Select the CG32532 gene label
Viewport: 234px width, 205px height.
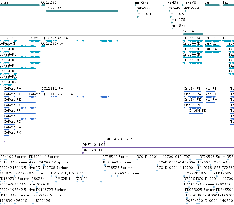tap(53, 8)
